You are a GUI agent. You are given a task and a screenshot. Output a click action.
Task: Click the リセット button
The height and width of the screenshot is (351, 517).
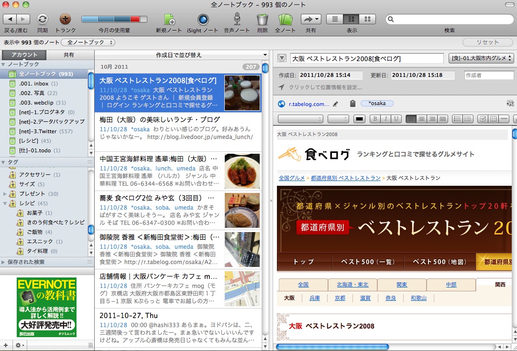point(488,43)
